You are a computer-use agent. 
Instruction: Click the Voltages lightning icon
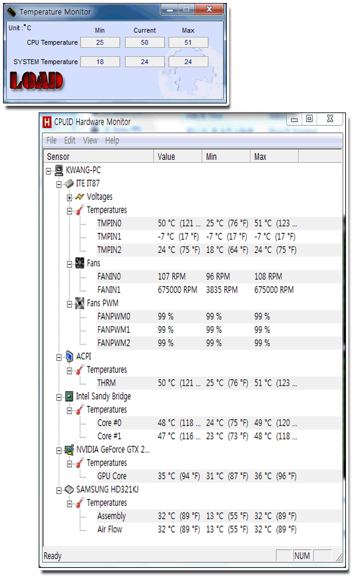[x=80, y=197]
